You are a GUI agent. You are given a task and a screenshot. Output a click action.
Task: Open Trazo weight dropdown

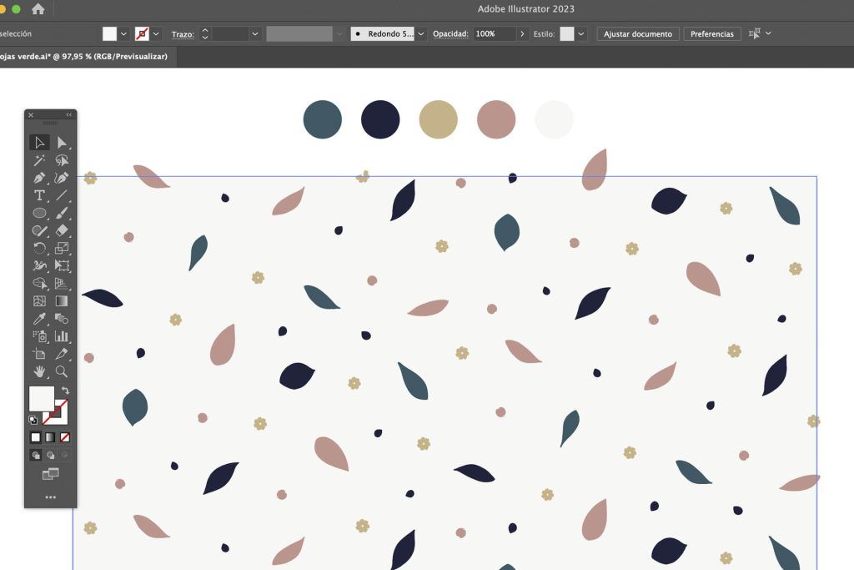pos(254,33)
